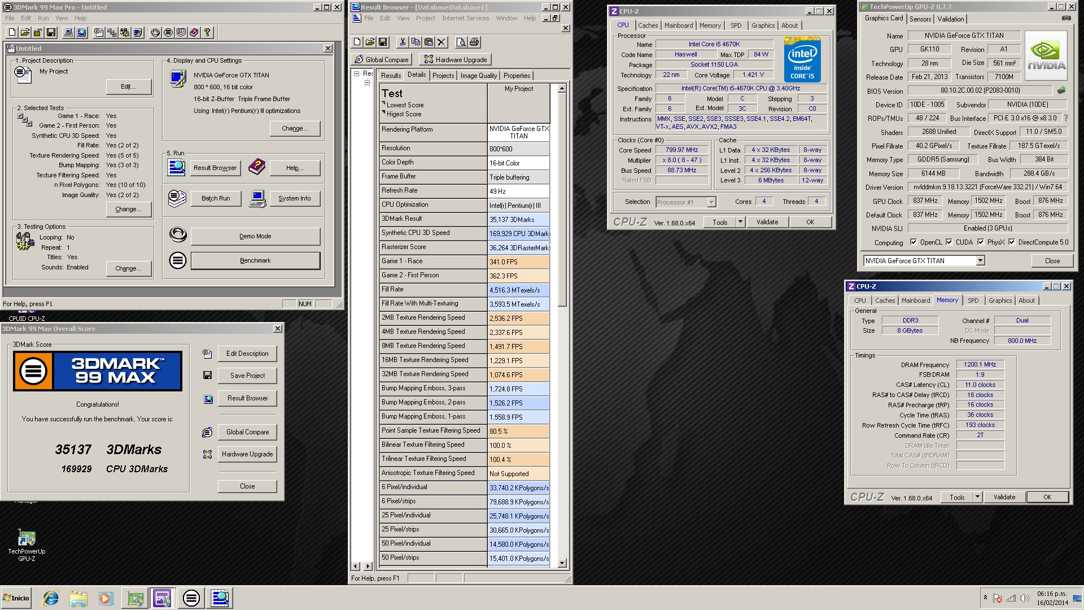
Task: Click the Selected Tests checklist icon in 3DMark toolbar
Action: (112, 33)
